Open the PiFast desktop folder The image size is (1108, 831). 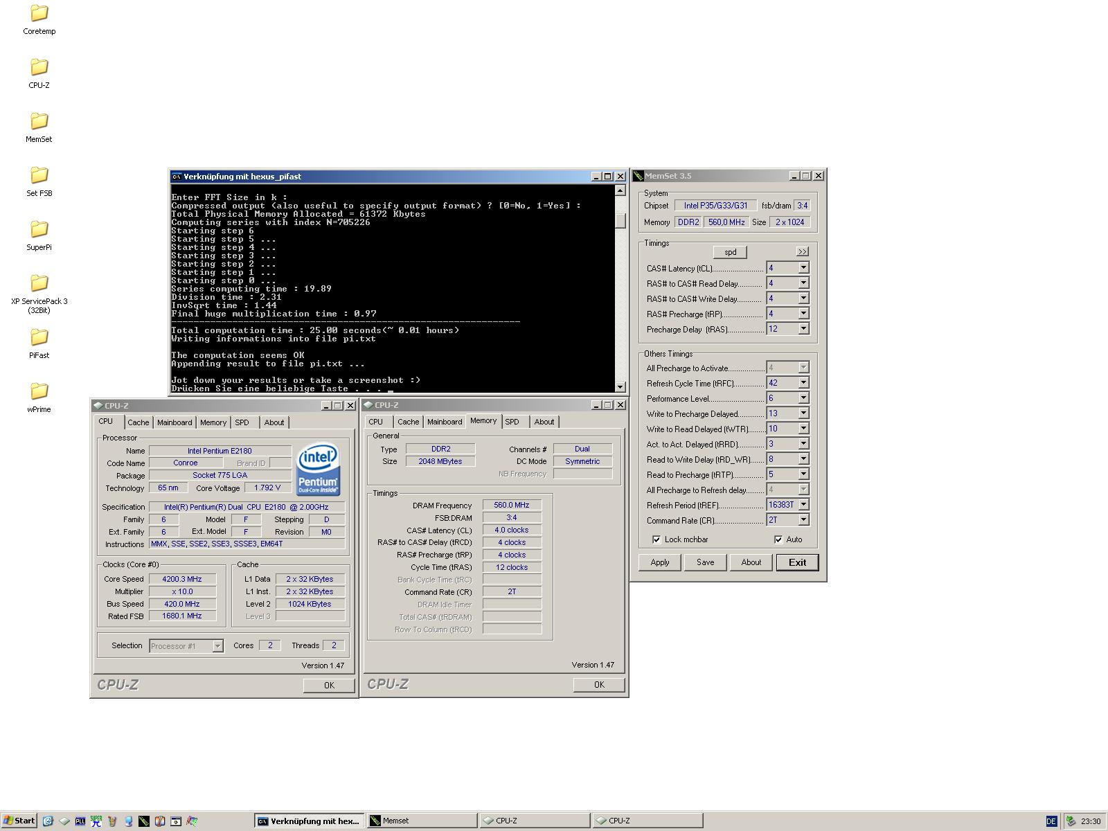point(39,343)
